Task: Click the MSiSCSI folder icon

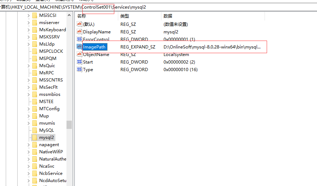Action: coord(35,15)
